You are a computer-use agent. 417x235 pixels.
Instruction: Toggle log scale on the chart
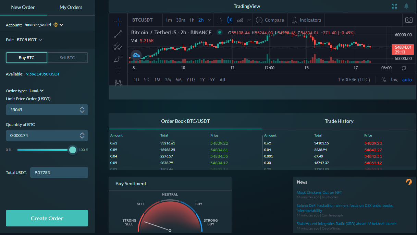[x=394, y=80]
